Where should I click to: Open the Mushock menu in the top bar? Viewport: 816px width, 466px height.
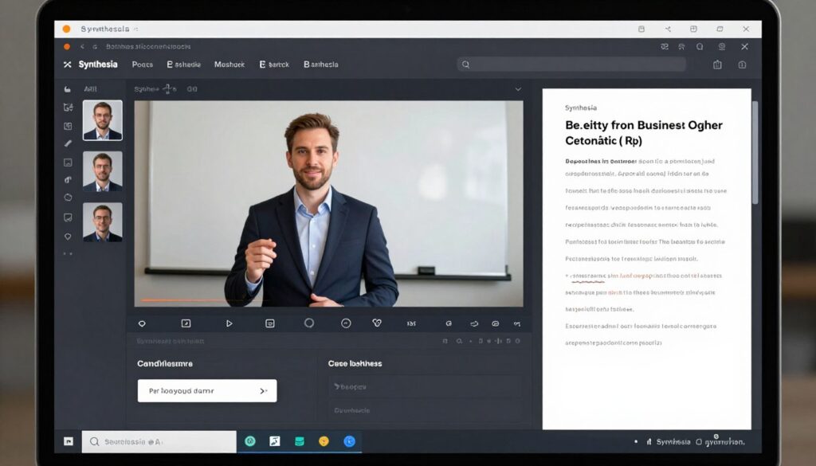pyautogui.click(x=229, y=65)
